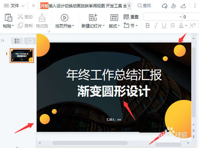Click the vertical scrollbar thumb

pyautogui.click(x=194, y=82)
